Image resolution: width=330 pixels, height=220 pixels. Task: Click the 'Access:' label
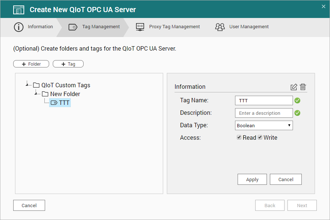tap(190, 138)
